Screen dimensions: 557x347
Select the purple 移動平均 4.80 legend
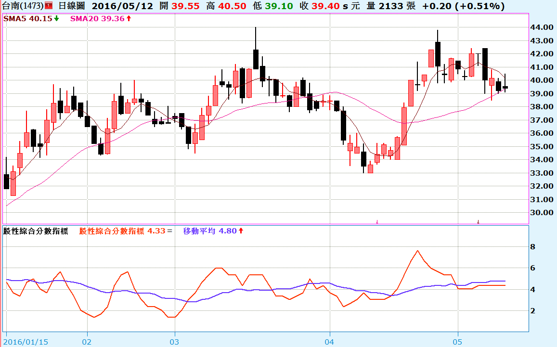click(210, 231)
